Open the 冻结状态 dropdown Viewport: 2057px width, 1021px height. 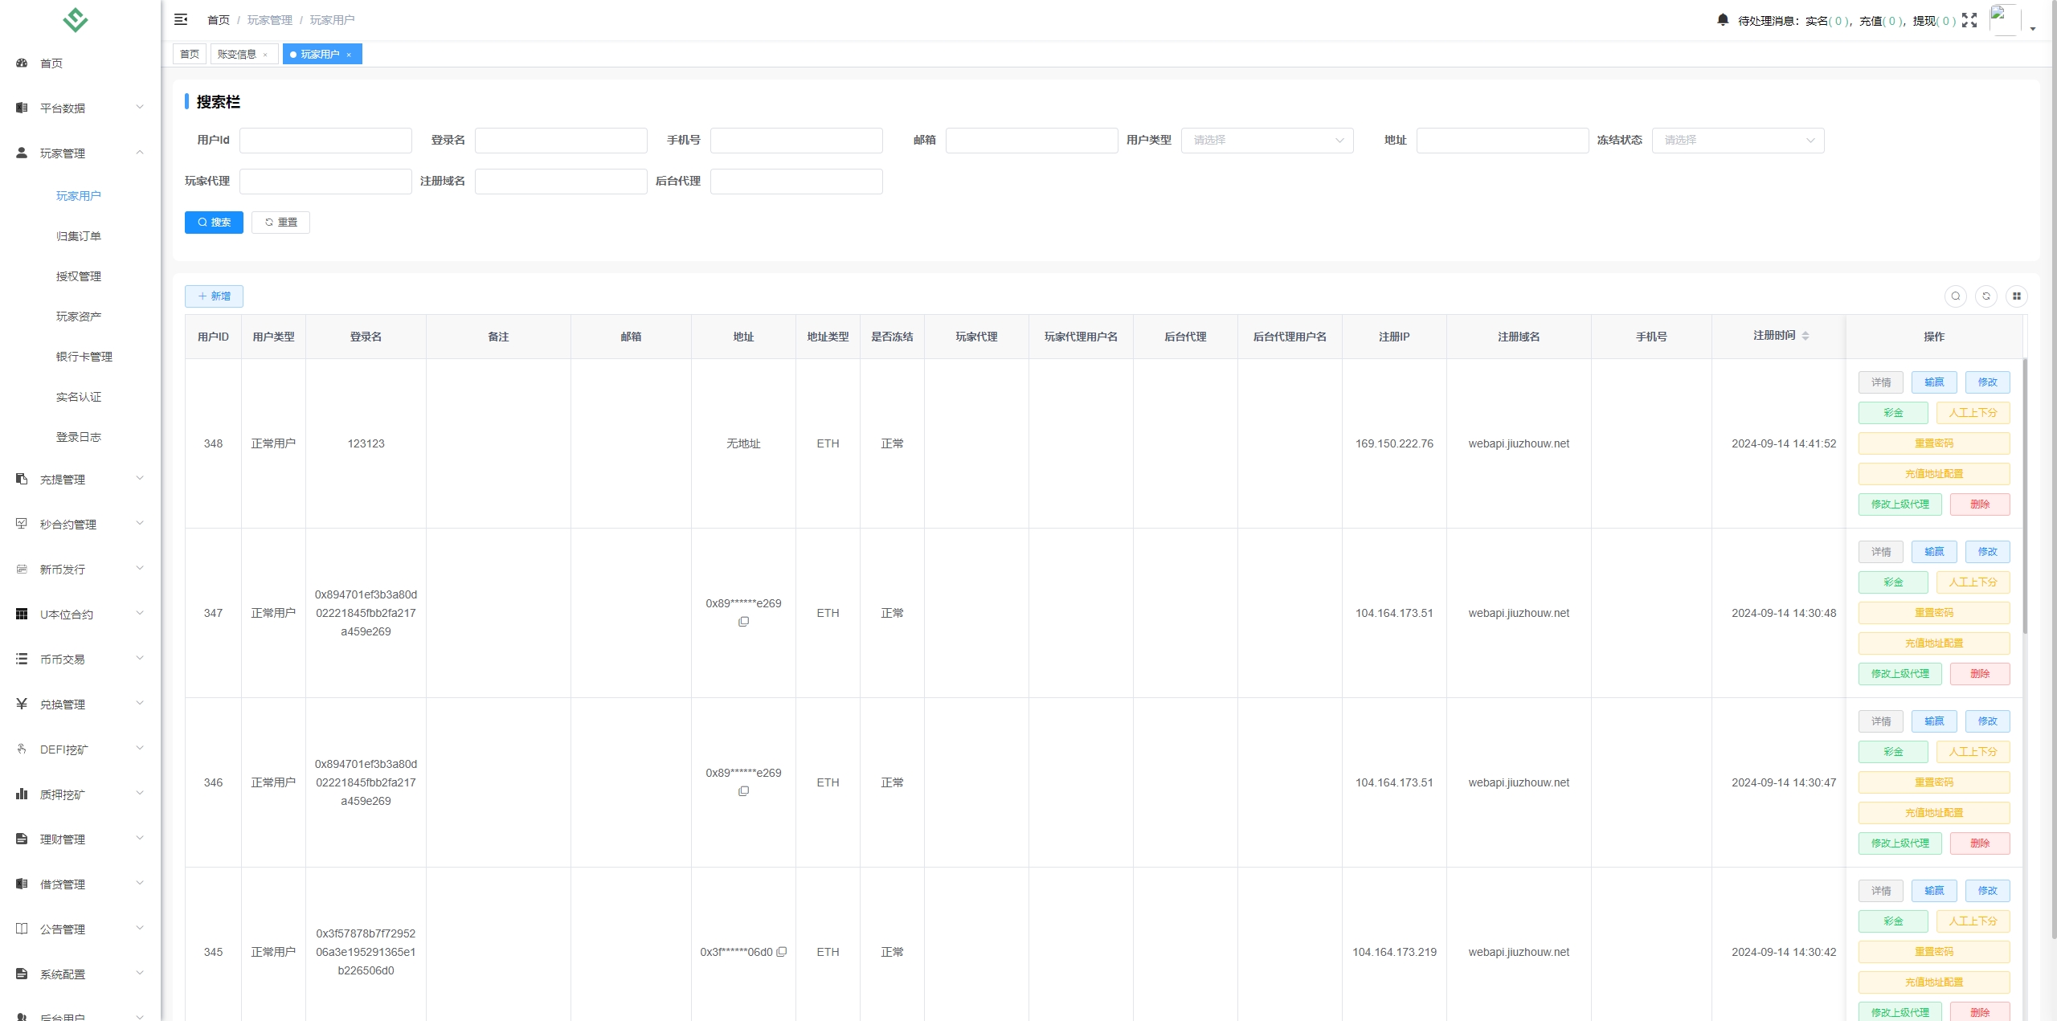(1737, 140)
